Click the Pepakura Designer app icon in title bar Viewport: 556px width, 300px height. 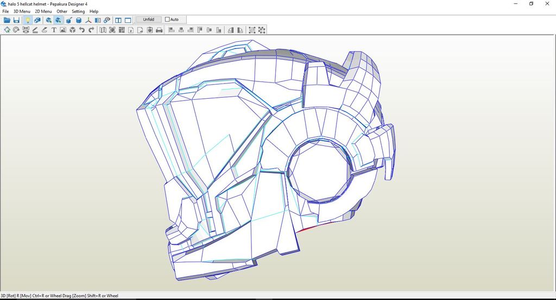point(4,4)
